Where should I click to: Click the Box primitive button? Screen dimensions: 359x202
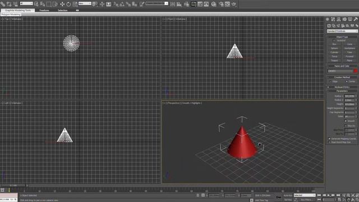pos(334,44)
